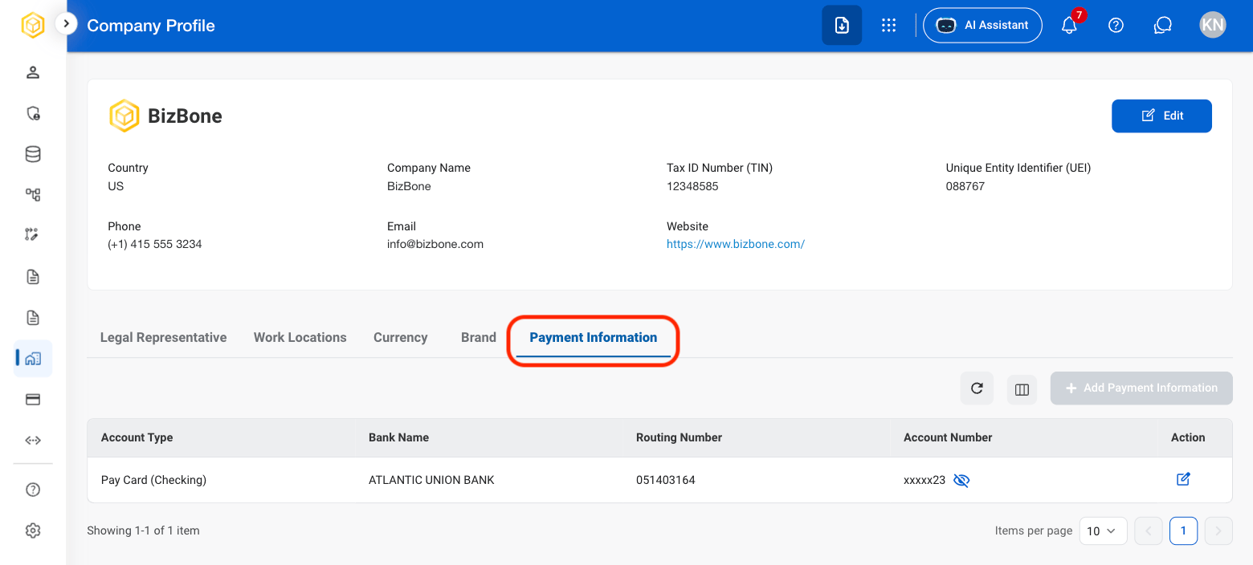Screen dimensions: 1253x565
Task: Open the lower document sidebar icon
Action: click(33, 318)
